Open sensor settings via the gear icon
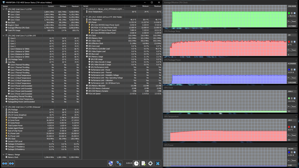299x168 pixels. [150, 163]
